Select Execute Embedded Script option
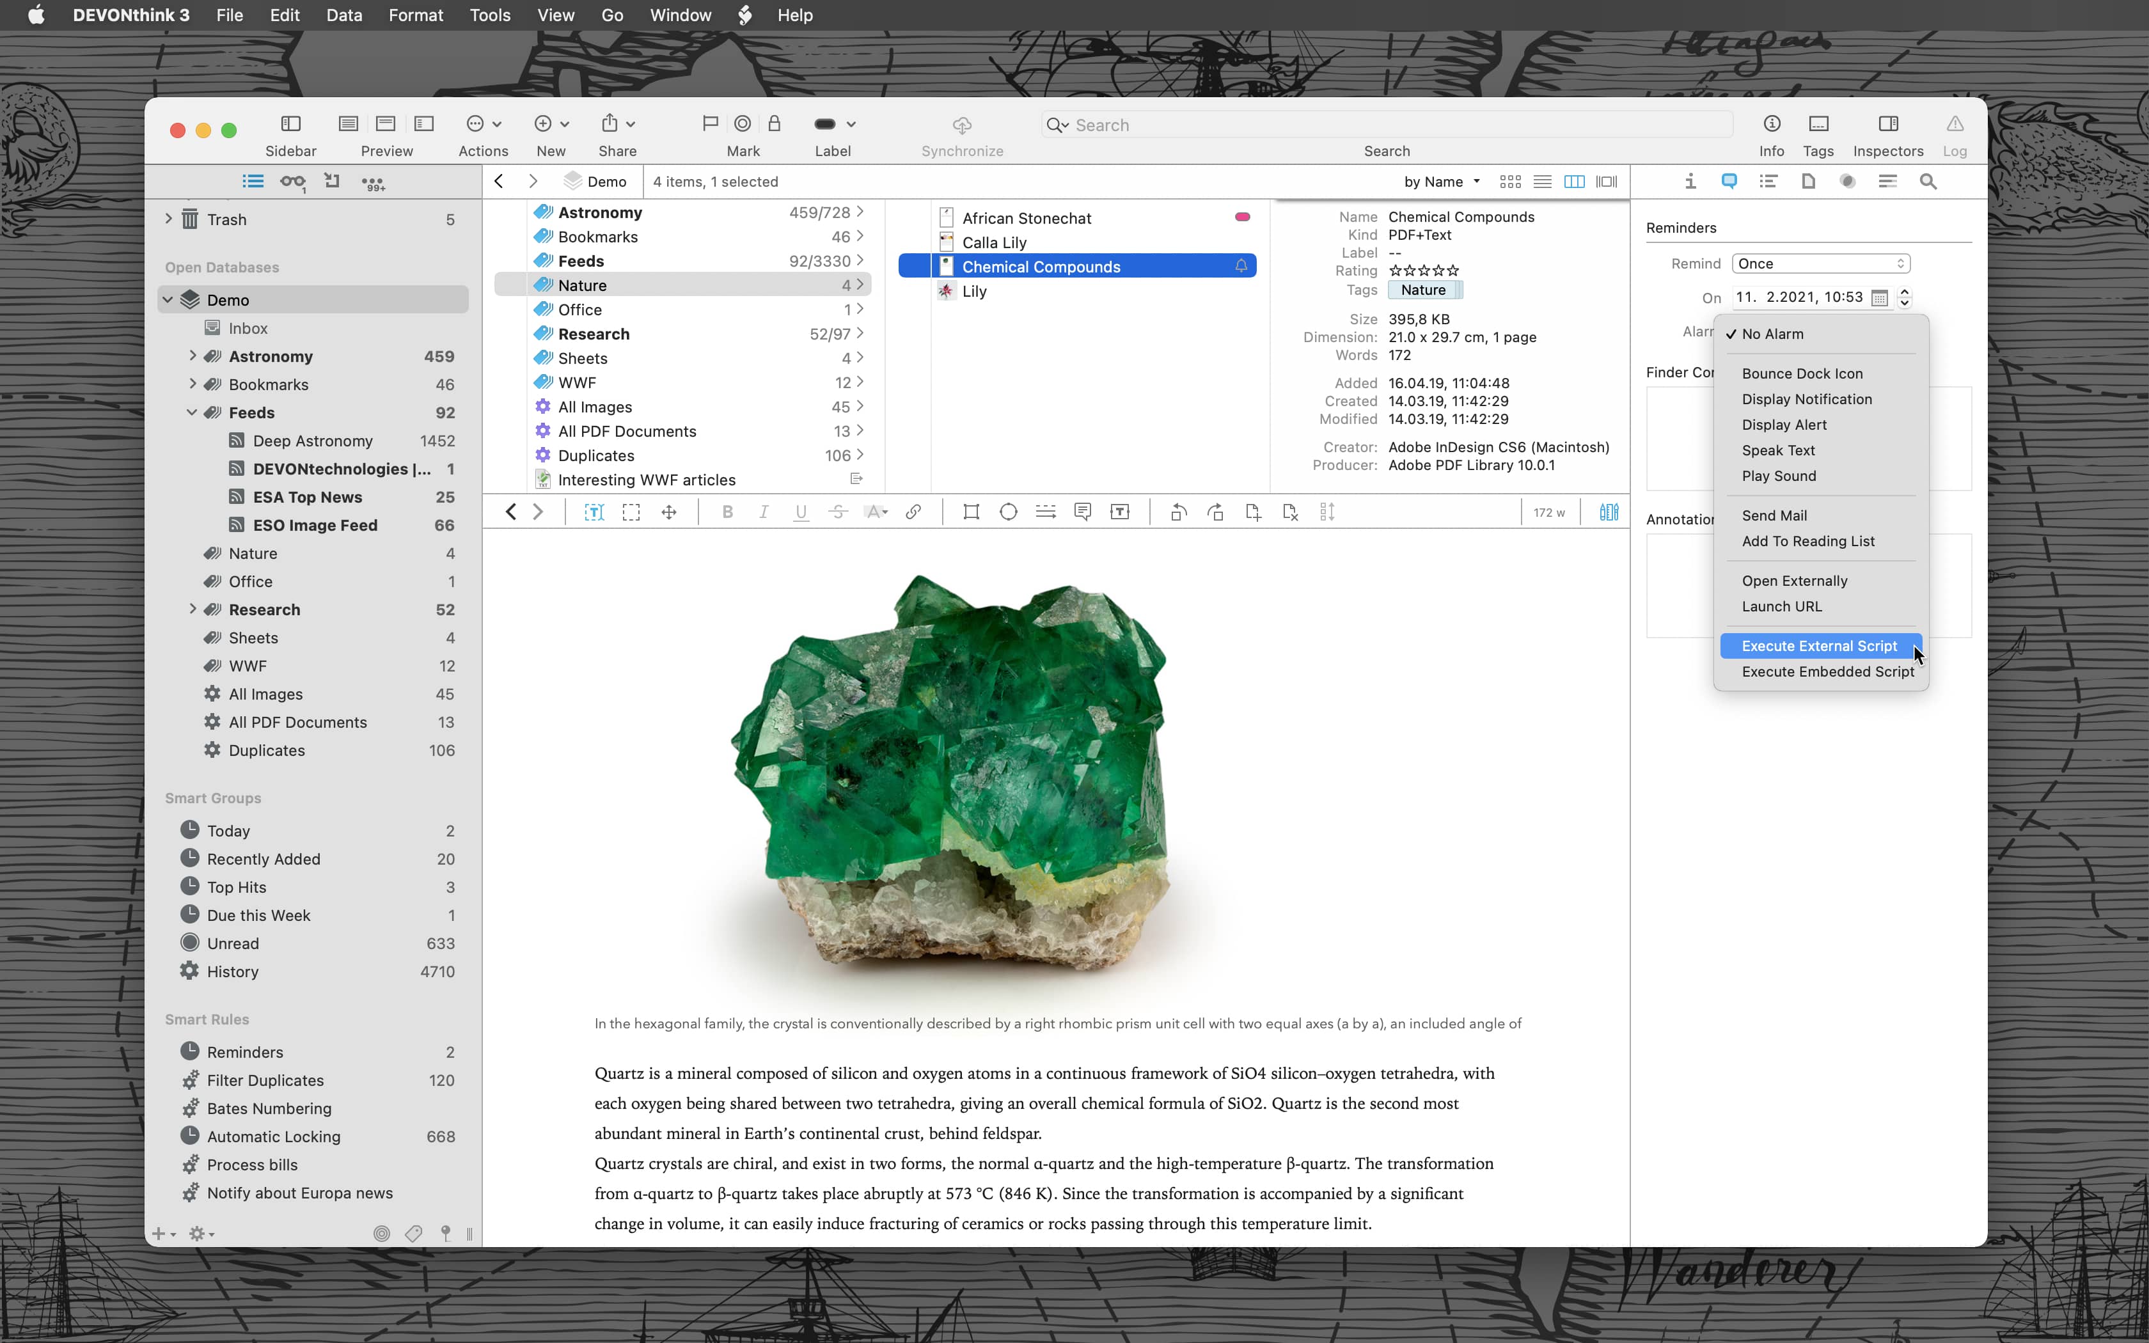This screenshot has width=2149, height=1343. tap(1827, 670)
